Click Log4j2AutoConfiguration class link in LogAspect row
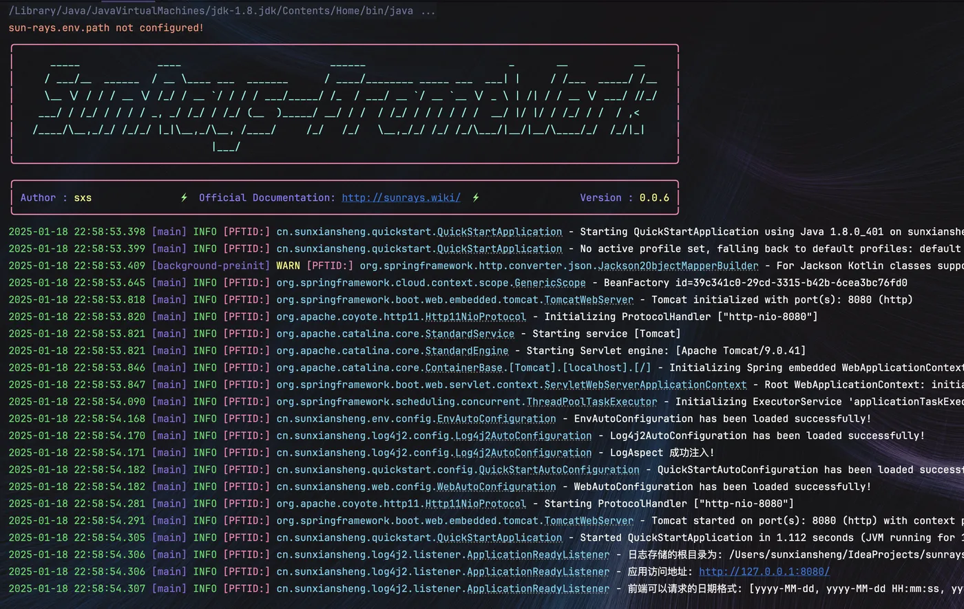964x609 pixels. [x=523, y=452]
